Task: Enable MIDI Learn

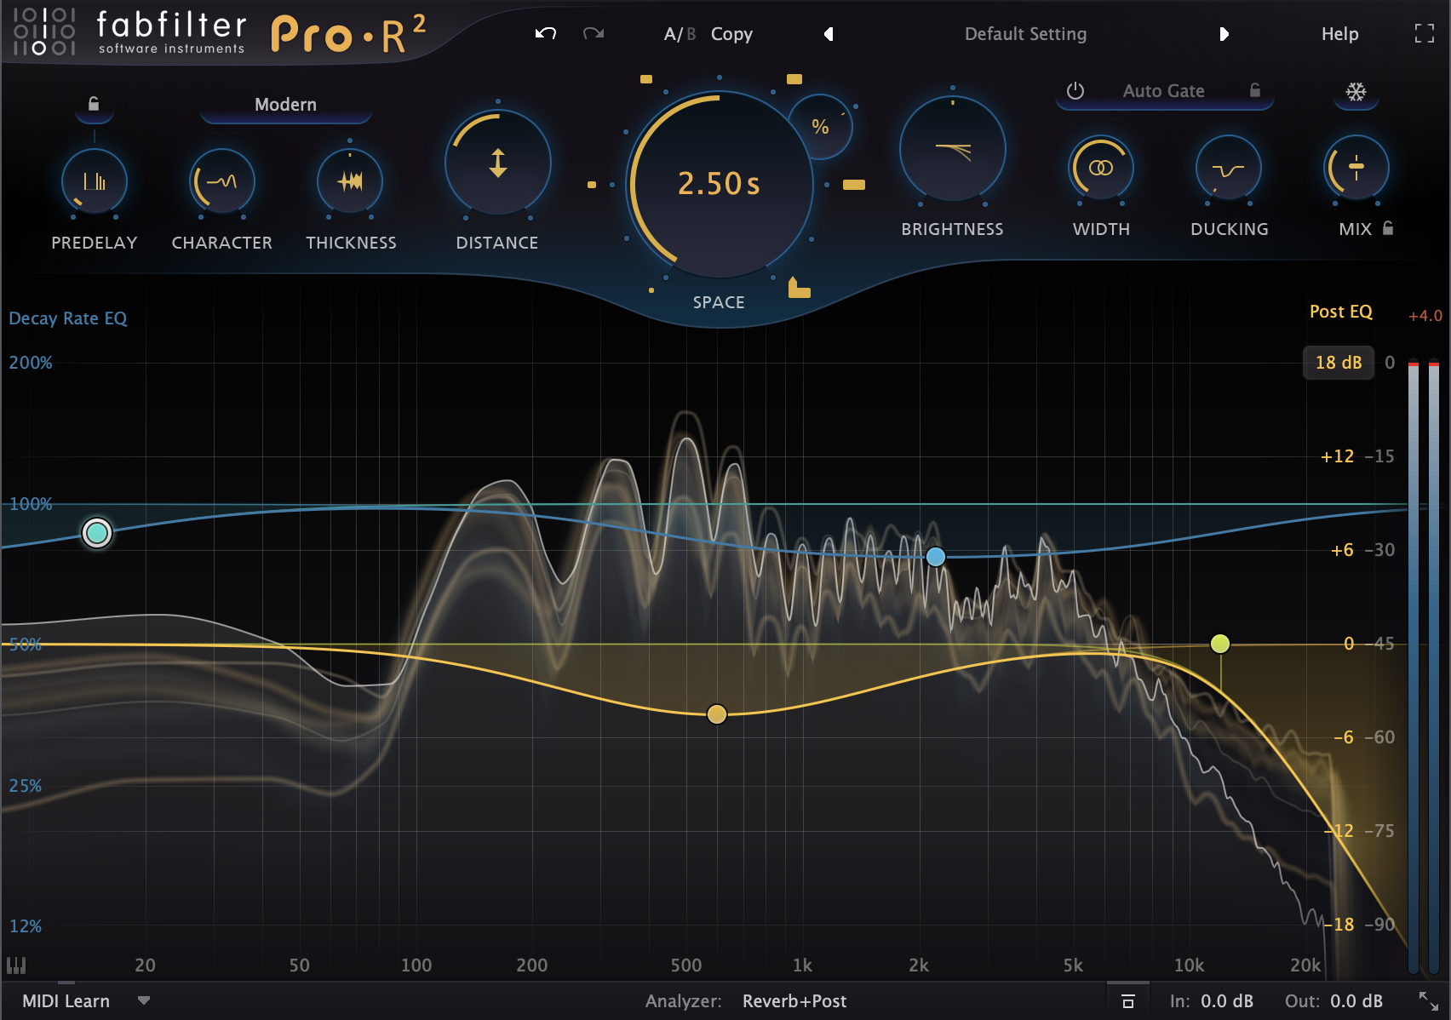Action: click(x=66, y=1001)
